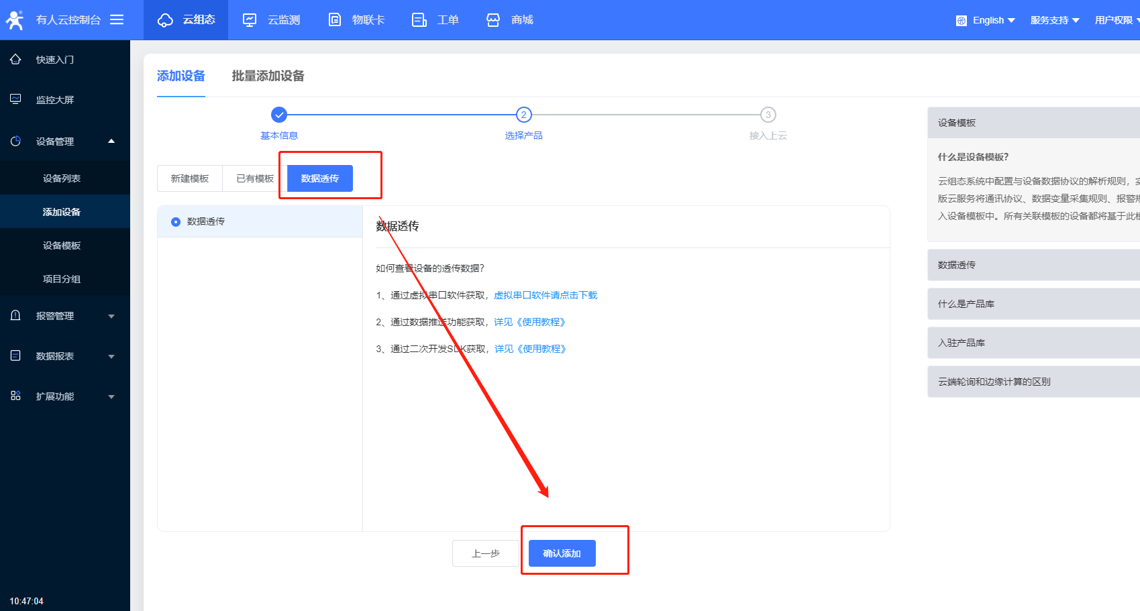Open the 云监测 monitor icon
1140x611 pixels.
coord(250,20)
